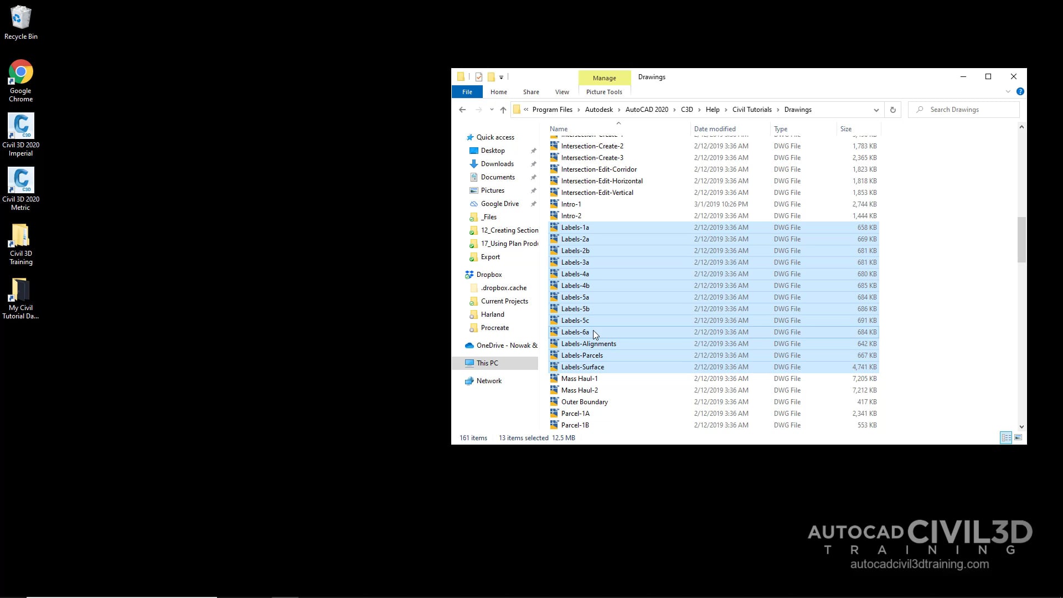
Task: Switch to thumbnail view using status bar icon
Action: tap(1019, 437)
